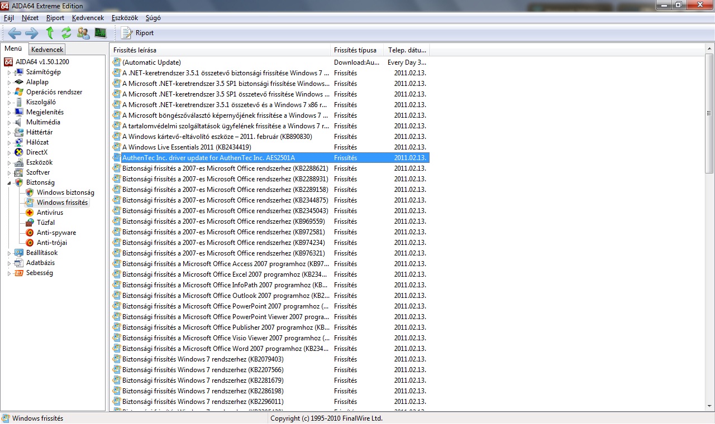Select the AIDA64 v1.50.1200 root node

(x=42, y=62)
